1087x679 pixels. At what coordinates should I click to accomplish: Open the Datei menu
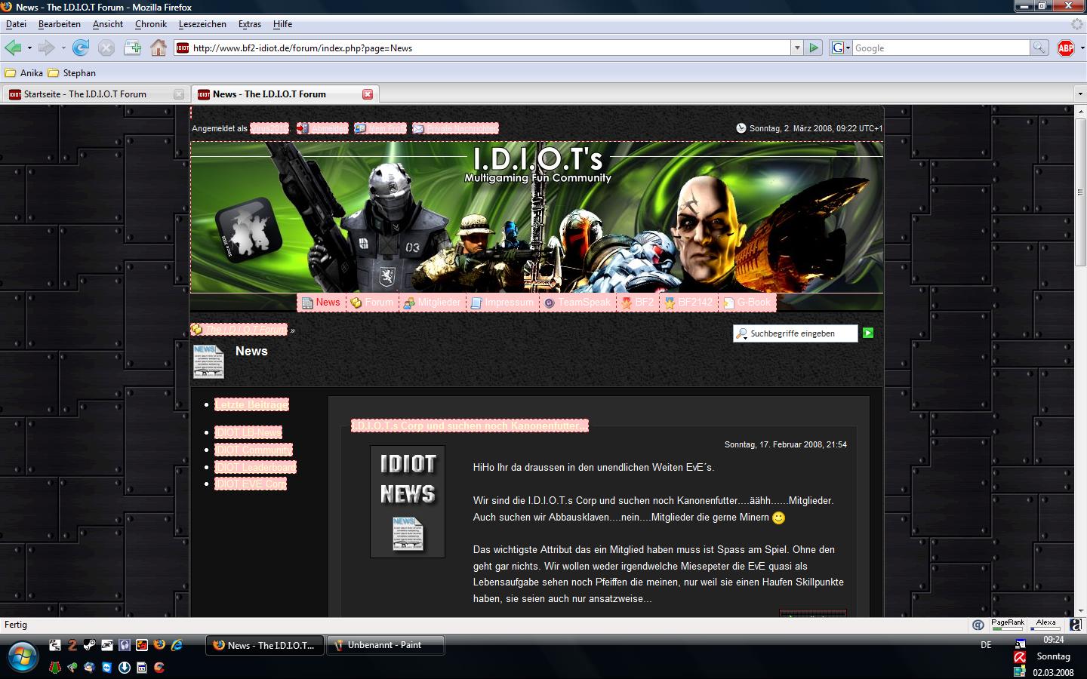pos(16,24)
